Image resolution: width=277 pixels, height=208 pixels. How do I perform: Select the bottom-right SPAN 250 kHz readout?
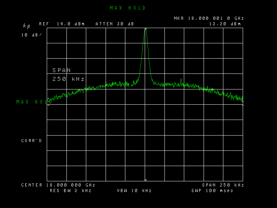click(223, 185)
